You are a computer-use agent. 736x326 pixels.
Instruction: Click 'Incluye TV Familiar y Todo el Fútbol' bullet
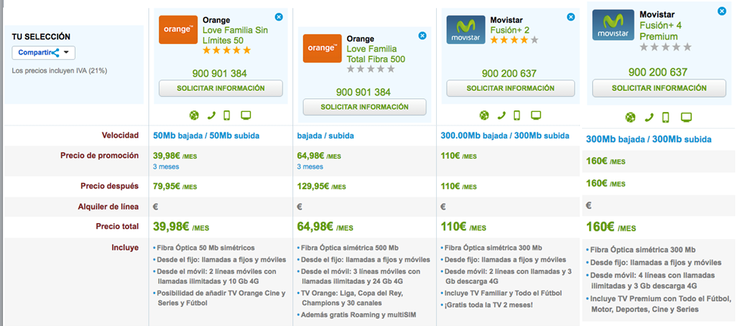[x=501, y=293]
